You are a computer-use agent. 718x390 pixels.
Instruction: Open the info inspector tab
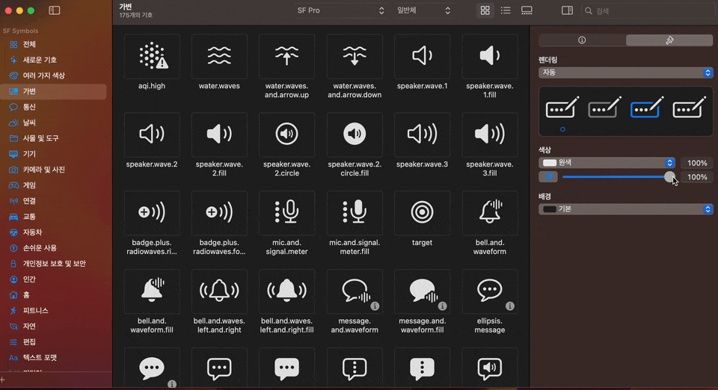coord(582,40)
